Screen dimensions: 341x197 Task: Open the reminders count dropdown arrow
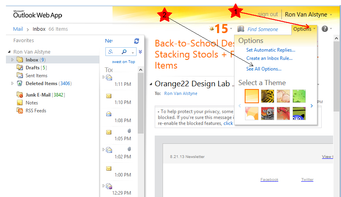(x=231, y=28)
